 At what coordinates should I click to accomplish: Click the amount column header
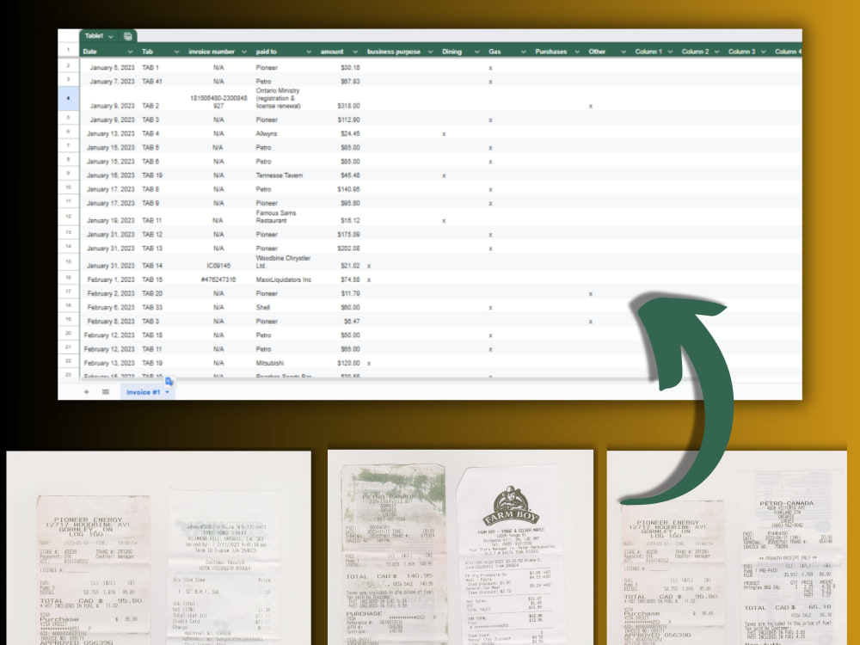[x=332, y=52]
